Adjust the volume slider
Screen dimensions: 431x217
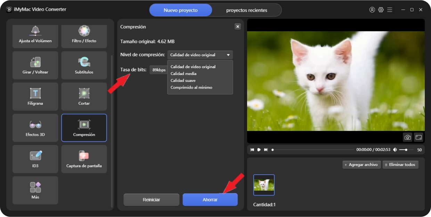[406, 150]
